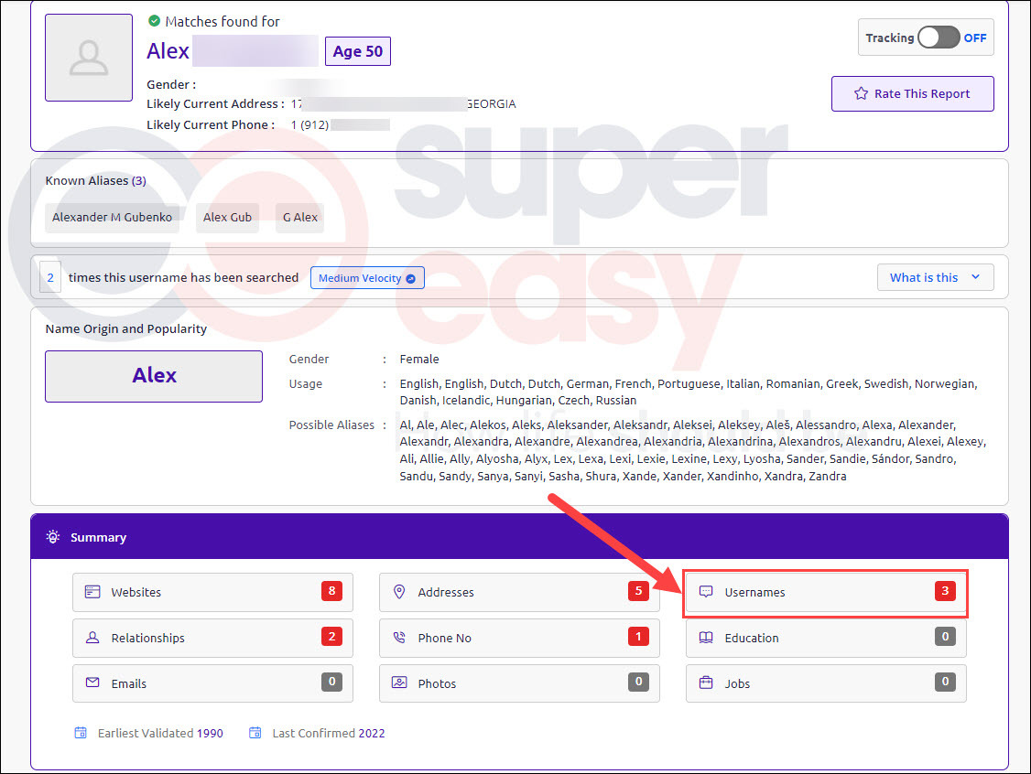Click the Education count badge 0
Screen dimensions: 1031x774
[x=946, y=636]
